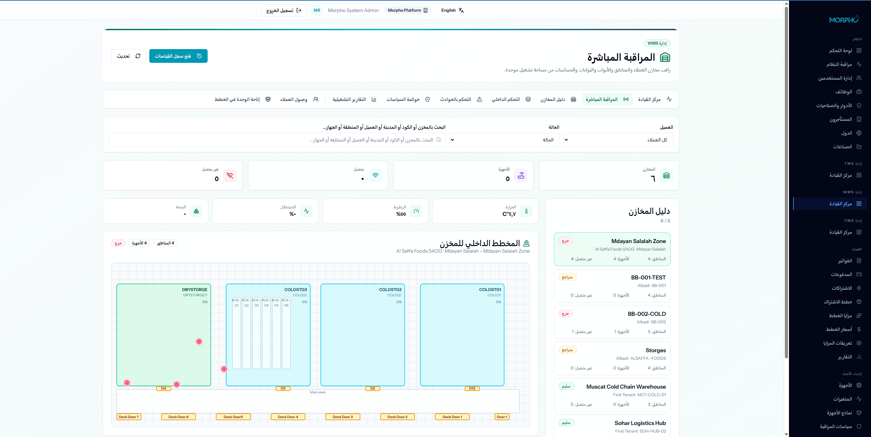Click تسجيل الخروج logout button
This screenshot has width=871, height=437.
(x=284, y=10)
